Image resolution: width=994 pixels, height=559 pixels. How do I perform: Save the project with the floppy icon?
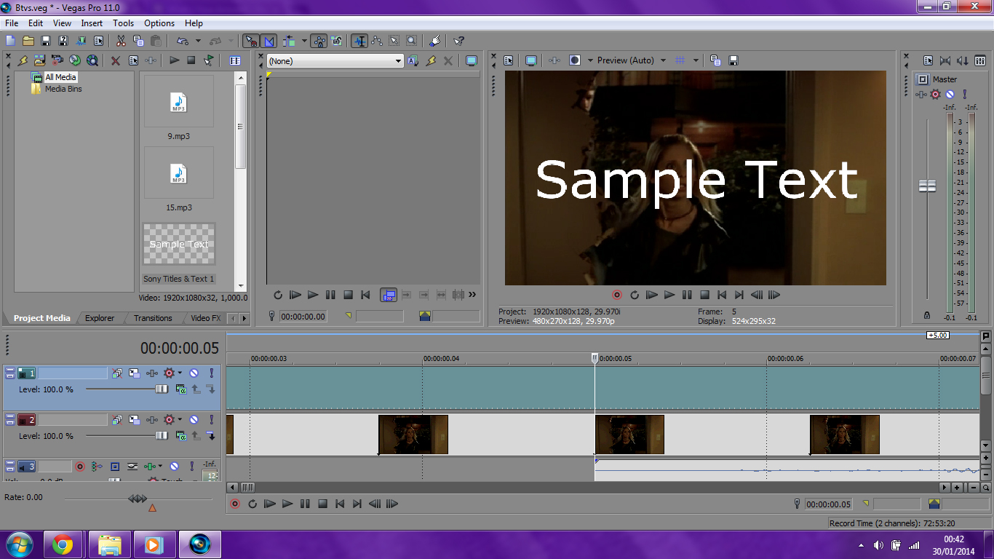[46, 41]
